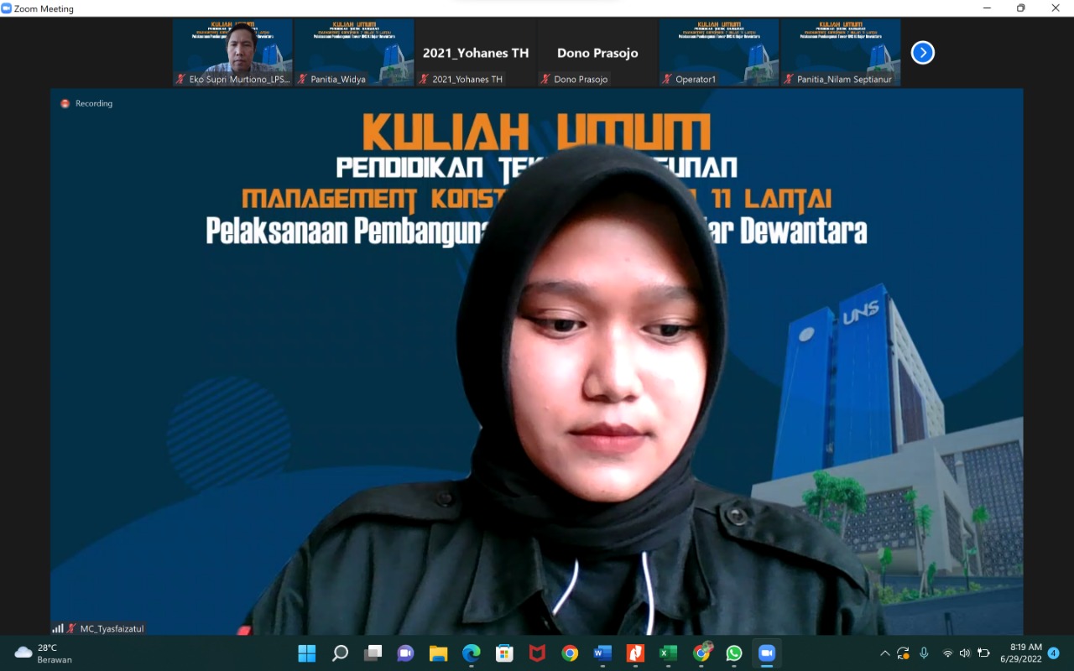Open File Explorer from the taskbar

click(x=438, y=653)
